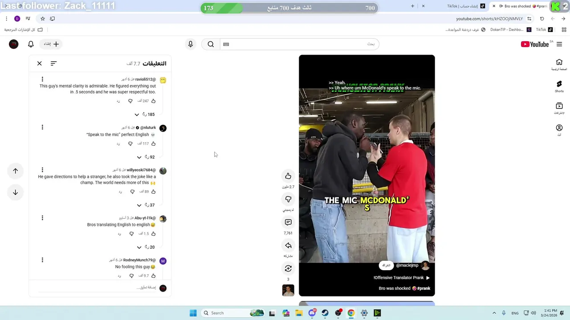Share the Short video
This screenshot has height=320, width=570.
coord(288,245)
